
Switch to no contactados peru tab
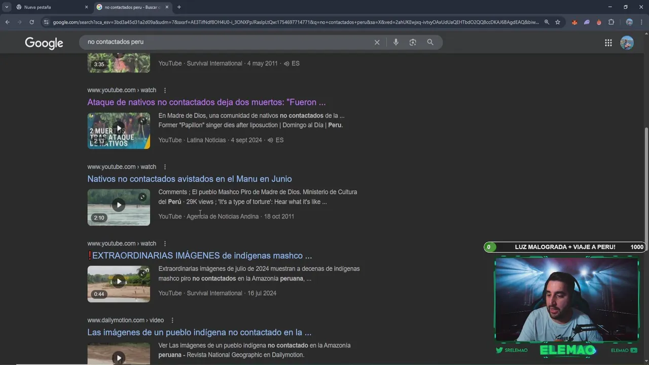132,7
